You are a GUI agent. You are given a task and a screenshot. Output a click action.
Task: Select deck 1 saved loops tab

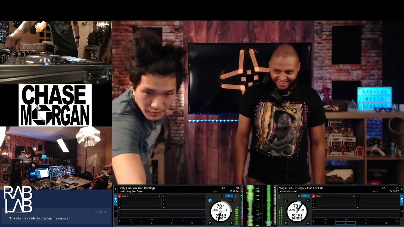pyautogui.click(x=116, y=211)
